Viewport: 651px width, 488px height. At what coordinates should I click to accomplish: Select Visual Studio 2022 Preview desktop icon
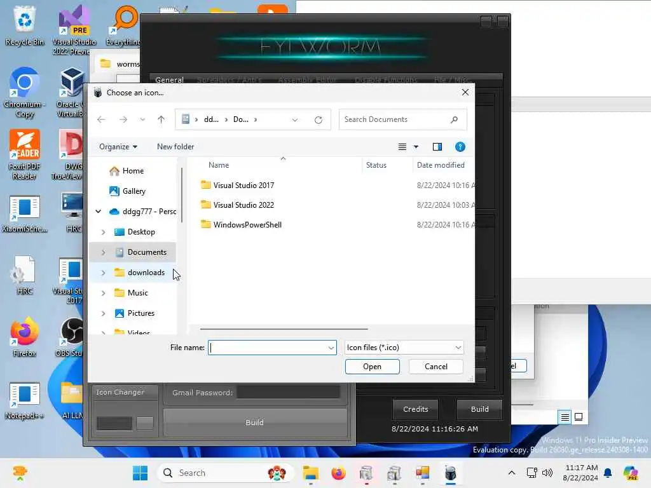coord(74,30)
